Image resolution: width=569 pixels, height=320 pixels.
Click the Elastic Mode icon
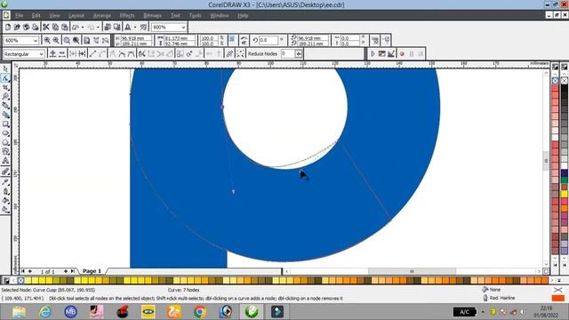[x=229, y=53]
